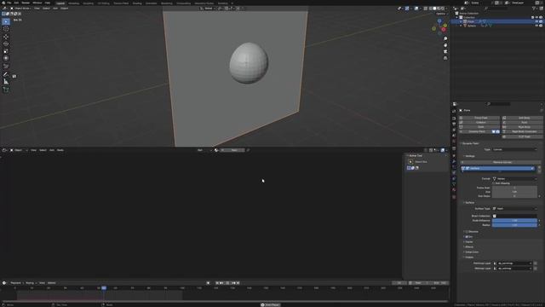Select the Select Box tool
The width and height of the screenshot is (545, 307).
coord(6,21)
